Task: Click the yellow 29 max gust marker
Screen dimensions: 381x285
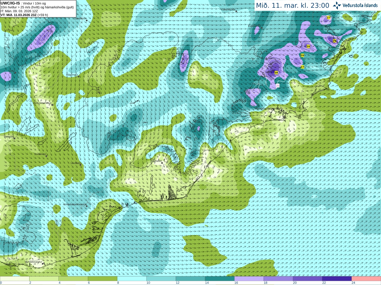Action: pyautogui.click(x=335, y=41)
